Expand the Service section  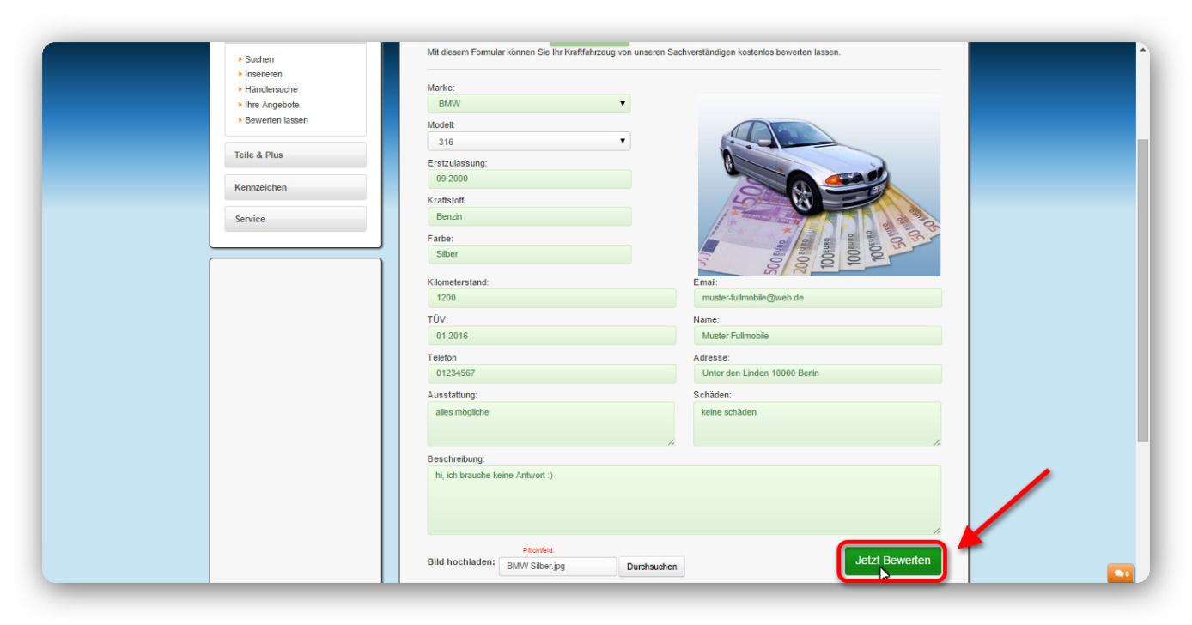point(295,219)
